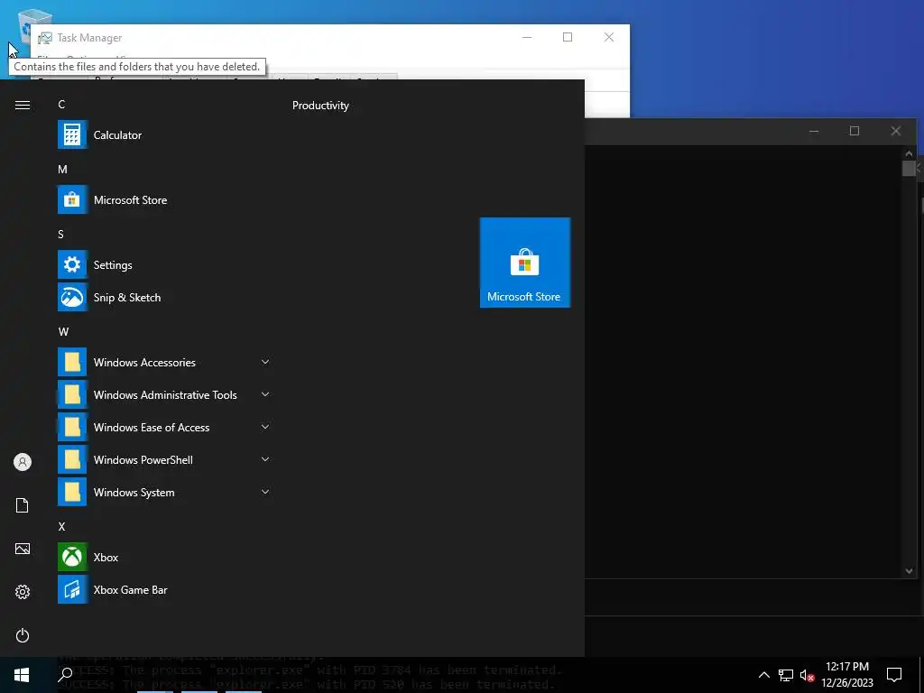The height and width of the screenshot is (693, 924).
Task: Click the Windows System folder icon
Action: point(72,492)
